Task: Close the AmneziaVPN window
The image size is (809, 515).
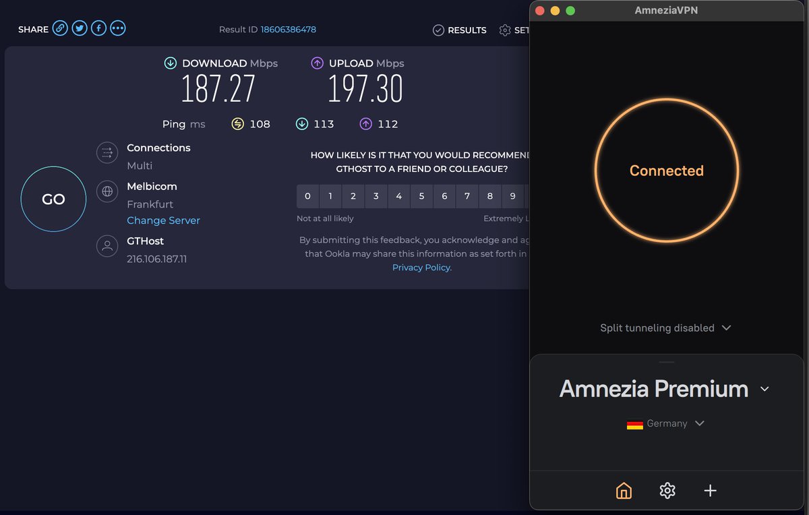Action: coord(540,10)
